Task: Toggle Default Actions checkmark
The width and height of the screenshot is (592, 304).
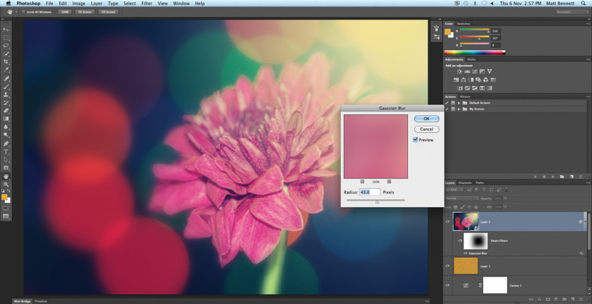Action: point(447,103)
